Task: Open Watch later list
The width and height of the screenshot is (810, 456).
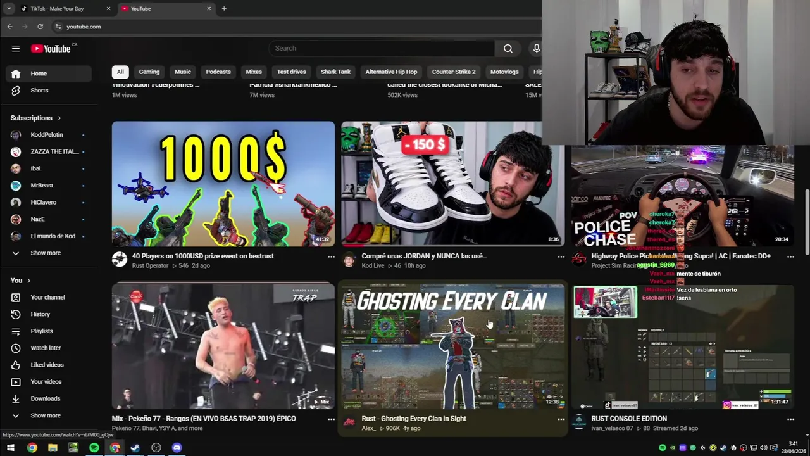Action: pyautogui.click(x=49, y=348)
